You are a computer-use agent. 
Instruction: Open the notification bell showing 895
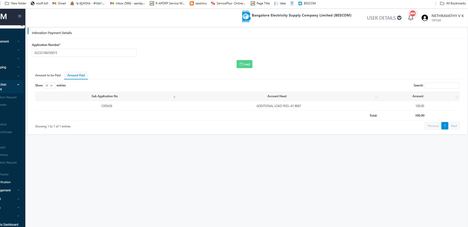click(x=411, y=17)
